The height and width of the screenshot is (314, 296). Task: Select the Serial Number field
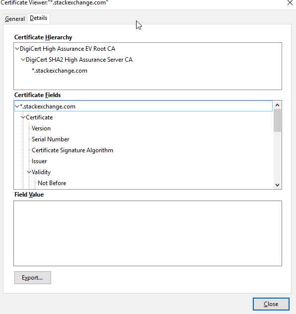click(x=50, y=139)
